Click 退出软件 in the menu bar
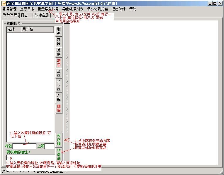 [118, 9]
